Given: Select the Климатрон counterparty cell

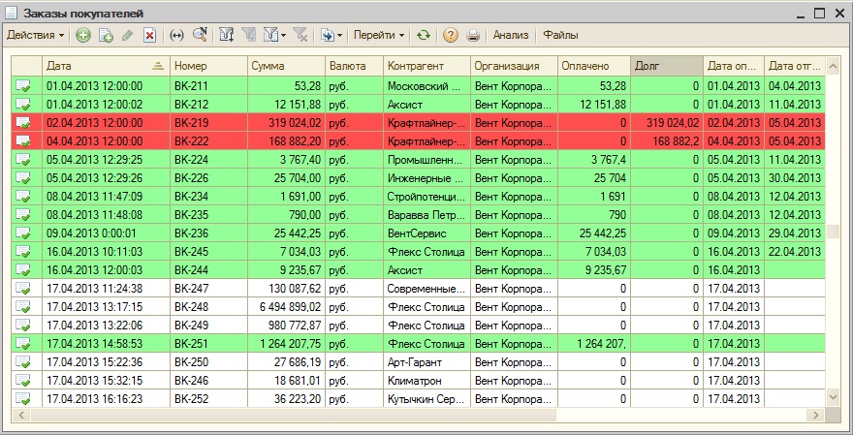Looking at the screenshot, I should pyautogui.click(x=426, y=381).
